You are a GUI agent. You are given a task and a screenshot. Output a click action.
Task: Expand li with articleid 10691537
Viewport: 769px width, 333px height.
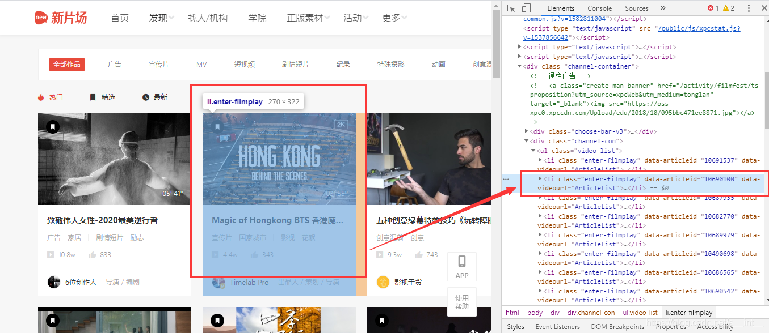pos(540,160)
